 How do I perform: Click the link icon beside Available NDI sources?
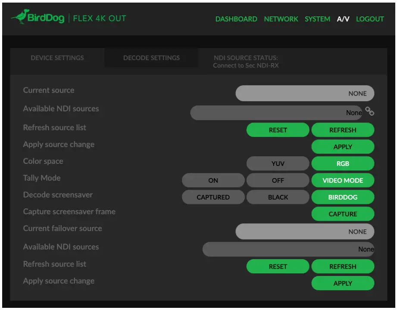coord(370,111)
